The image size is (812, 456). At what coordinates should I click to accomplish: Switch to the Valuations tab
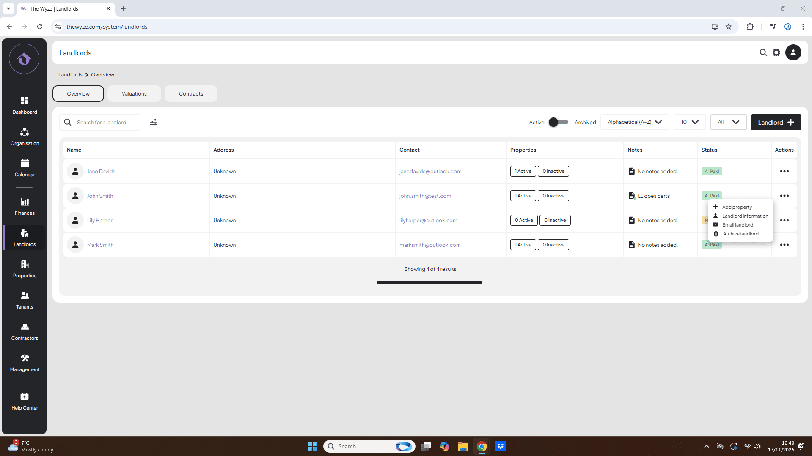[134, 94]
